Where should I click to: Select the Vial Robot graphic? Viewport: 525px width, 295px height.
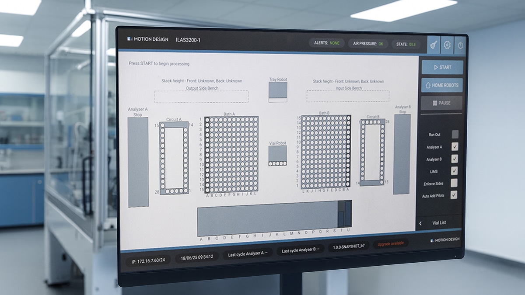pos(277,156)
